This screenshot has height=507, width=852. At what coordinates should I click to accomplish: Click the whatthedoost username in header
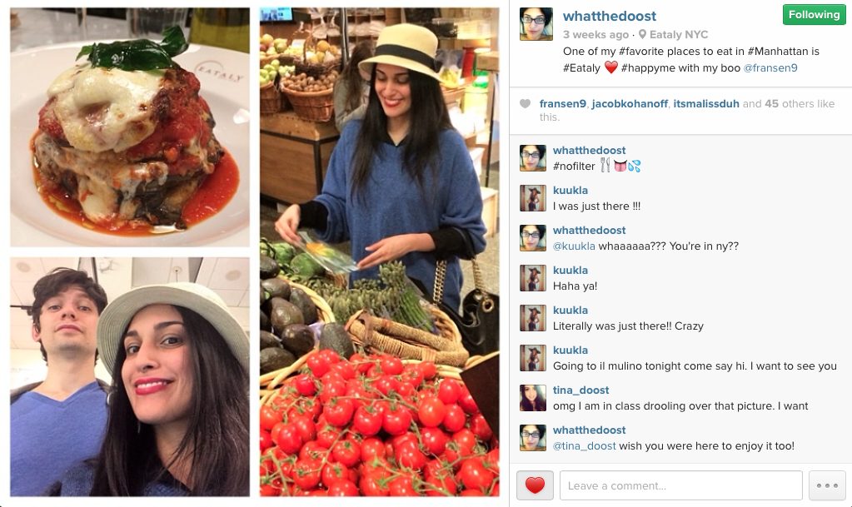[x=609, y=17]
